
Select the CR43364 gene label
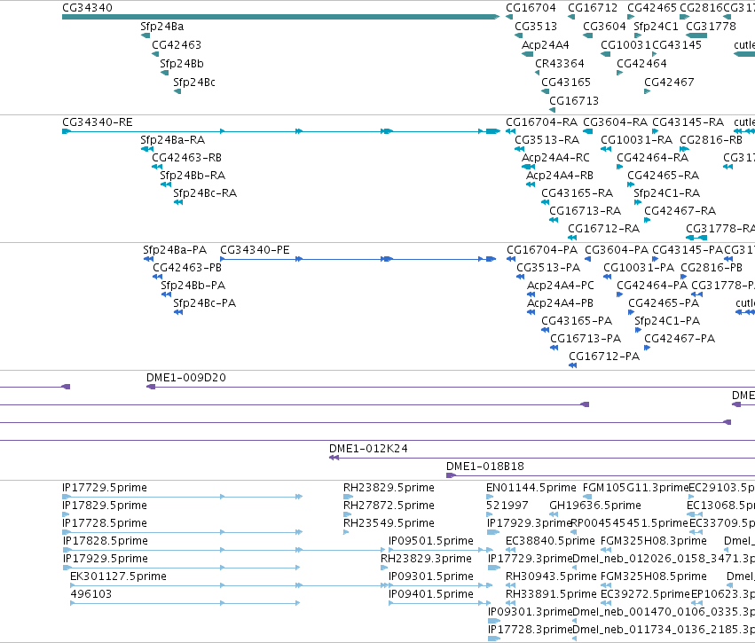coord(560,64)
